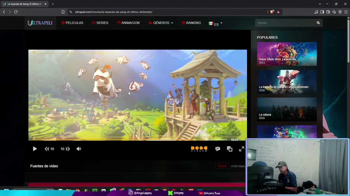Click the Fuentes de vídeo heading
The width and height of the screenshot is (350, 196).
(44, 166)
